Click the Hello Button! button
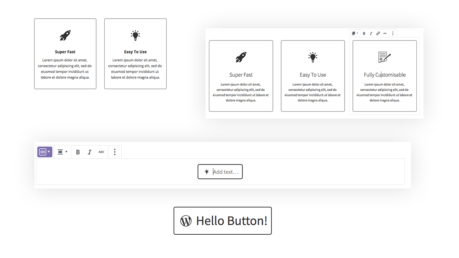Screen dimensions: 459x258 coord(223,221)
